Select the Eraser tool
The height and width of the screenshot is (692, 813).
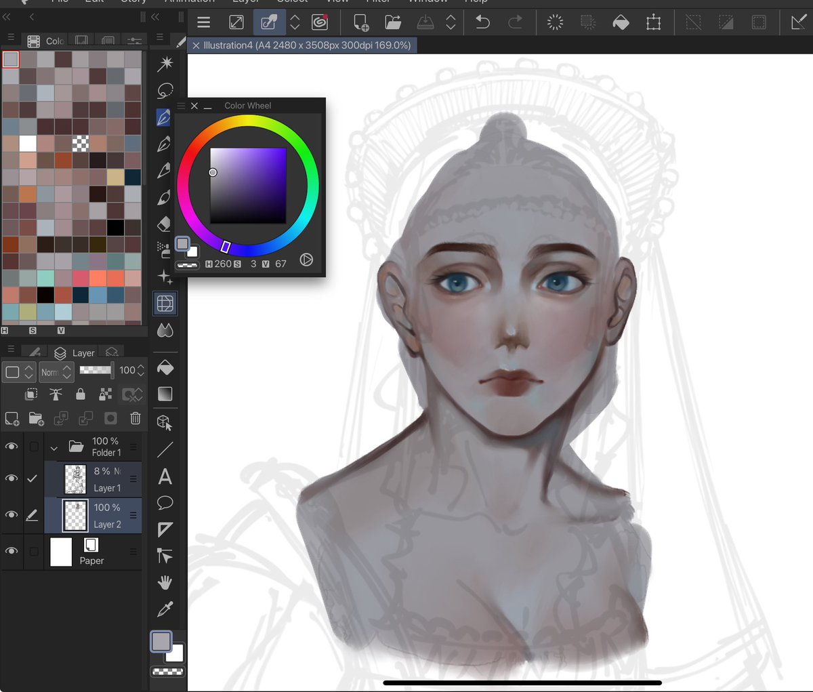164,224
